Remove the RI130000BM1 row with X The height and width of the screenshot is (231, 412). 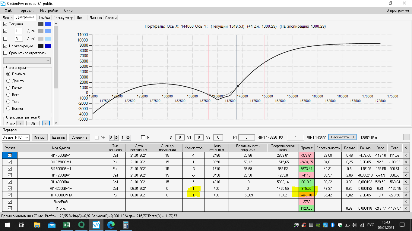pyautogui.click(x=406, y=168)
